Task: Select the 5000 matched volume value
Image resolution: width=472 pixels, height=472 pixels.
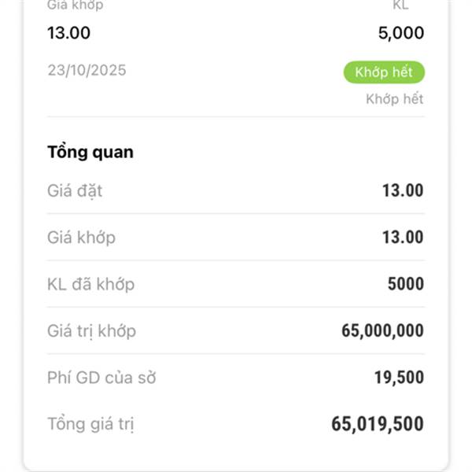Action: tap(405, 284)
